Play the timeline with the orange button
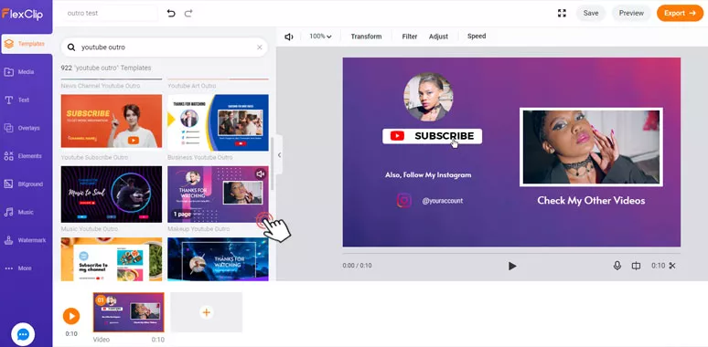Screen dimensions: 708x347 71,316
